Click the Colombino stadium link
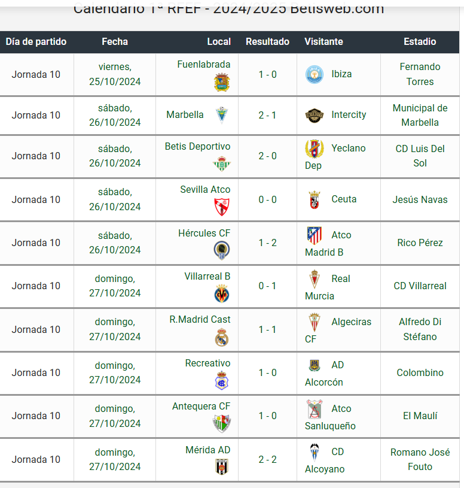 click(x=420, y=372)
